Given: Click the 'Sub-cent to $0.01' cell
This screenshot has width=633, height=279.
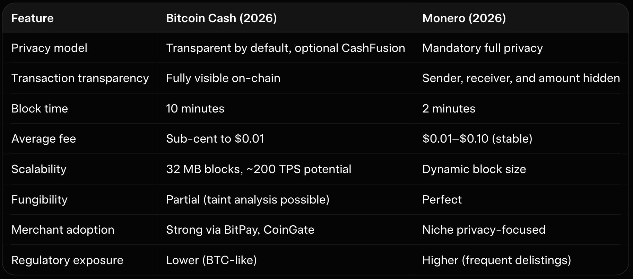Looking at the screenshot, I should tap(215, 139).
